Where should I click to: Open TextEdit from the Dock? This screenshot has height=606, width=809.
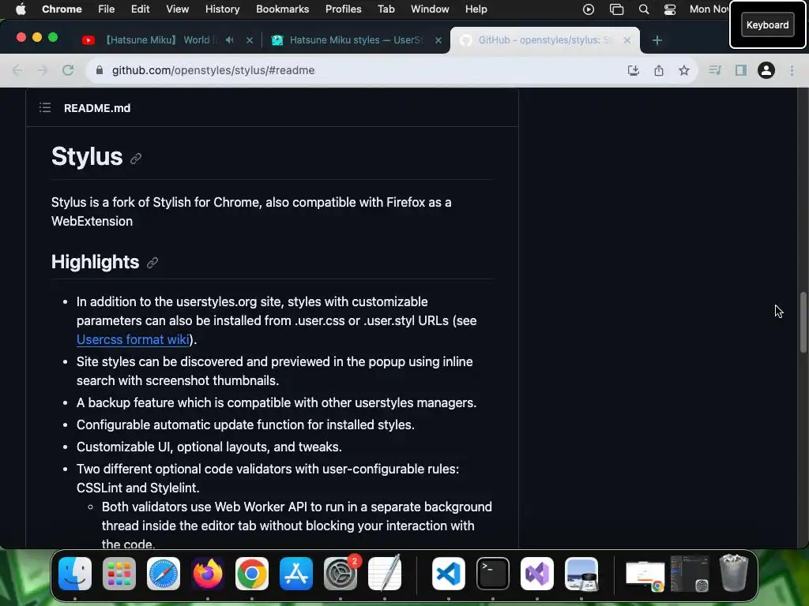[x=385, y=574]
